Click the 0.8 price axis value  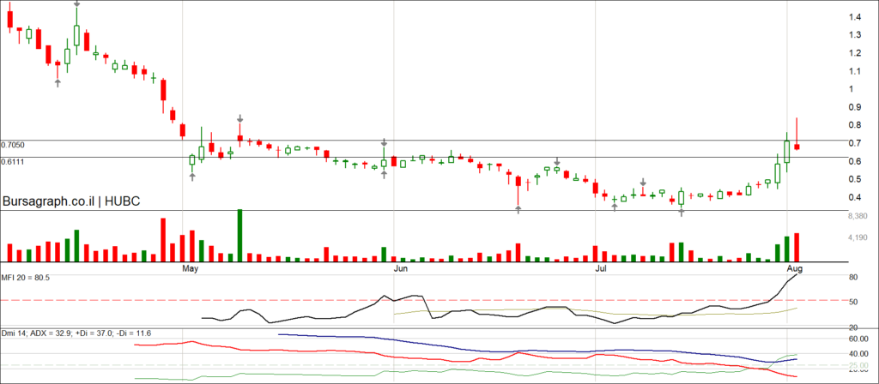click(855, 125)
